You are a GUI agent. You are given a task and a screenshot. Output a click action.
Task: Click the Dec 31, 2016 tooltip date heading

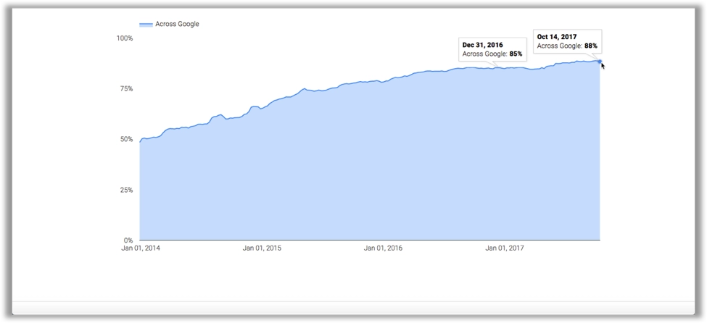[x=482, y=44]
